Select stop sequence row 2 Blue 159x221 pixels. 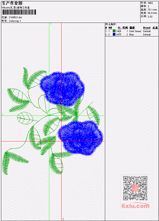(132, 35)
